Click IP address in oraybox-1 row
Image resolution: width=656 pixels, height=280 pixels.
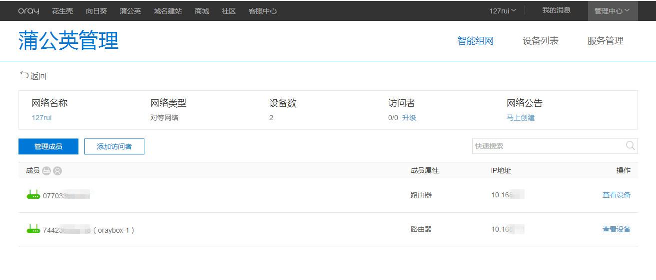pyautogui.click(x=508, y=229)
